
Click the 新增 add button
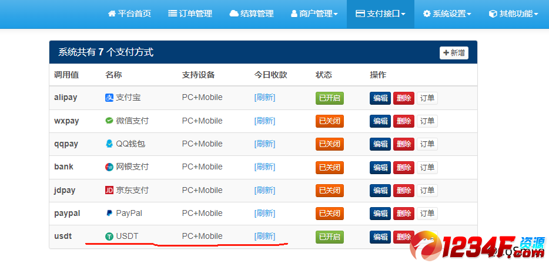click(454, 53)
